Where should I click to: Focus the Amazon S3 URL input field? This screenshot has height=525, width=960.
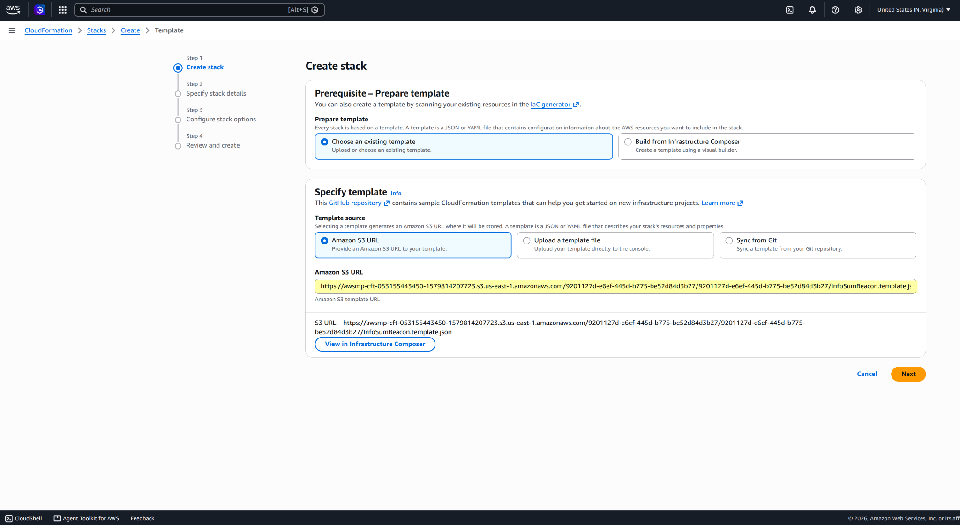tap(615, 286)
